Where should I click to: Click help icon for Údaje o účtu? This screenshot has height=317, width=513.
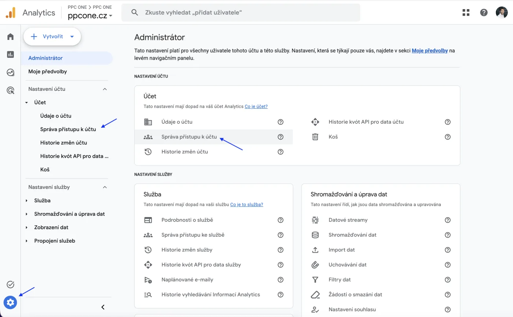[x=280, y=122]
